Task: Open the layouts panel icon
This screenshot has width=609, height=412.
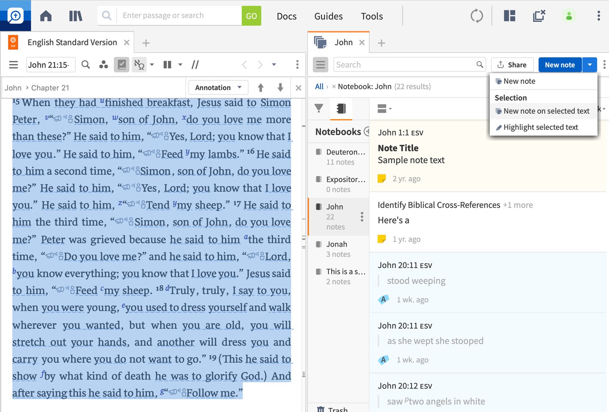Action: (509, 16)
